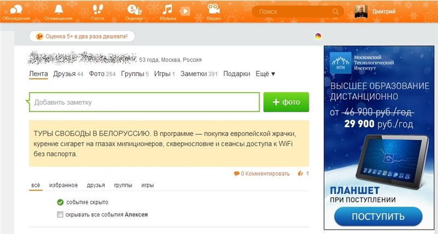
Task: Switch to the Лента tab
Action: coord(38,74)
